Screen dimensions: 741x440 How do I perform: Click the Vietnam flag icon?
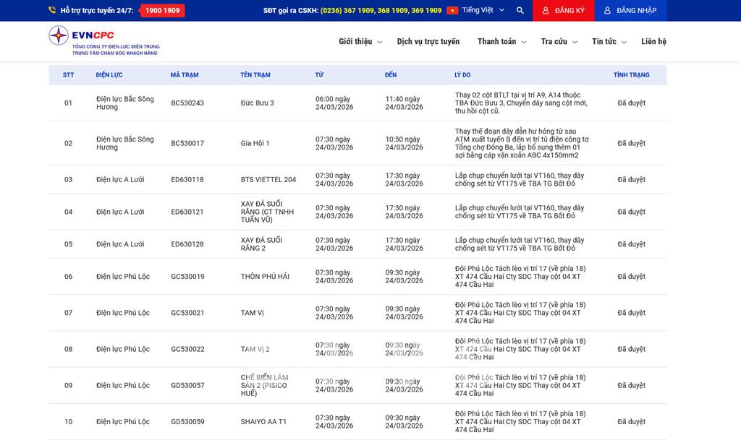tap(452, 11)
